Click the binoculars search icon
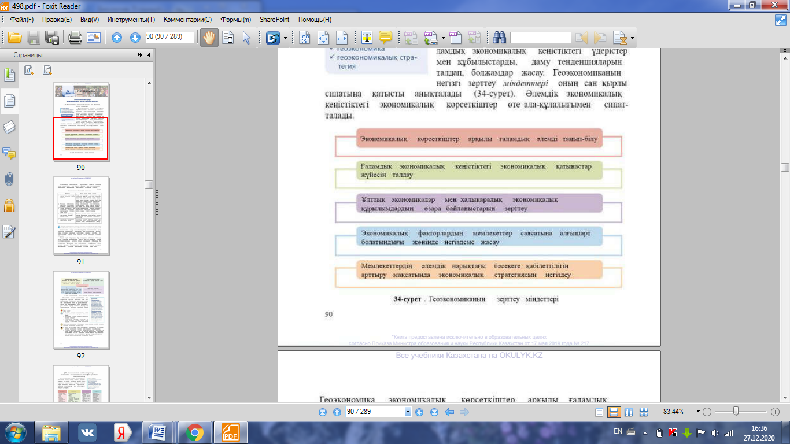 point(500,38)
